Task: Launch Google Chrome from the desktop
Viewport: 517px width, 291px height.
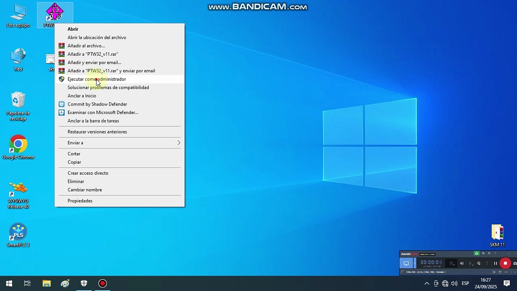Action: click(18, 147)
